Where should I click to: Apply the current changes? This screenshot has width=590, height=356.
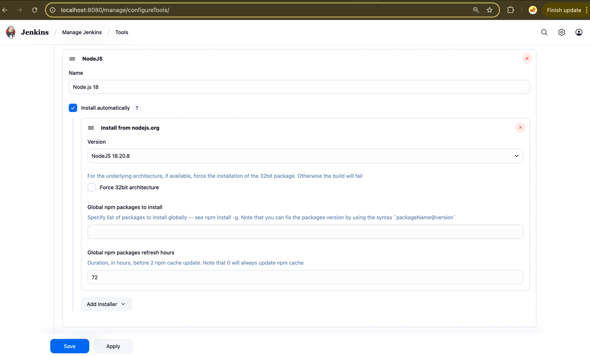pos(113,346)
